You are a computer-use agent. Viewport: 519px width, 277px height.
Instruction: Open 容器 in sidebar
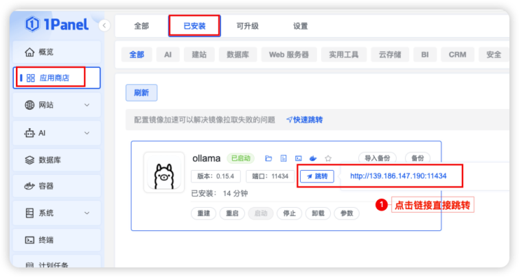[x=56, y=186]
